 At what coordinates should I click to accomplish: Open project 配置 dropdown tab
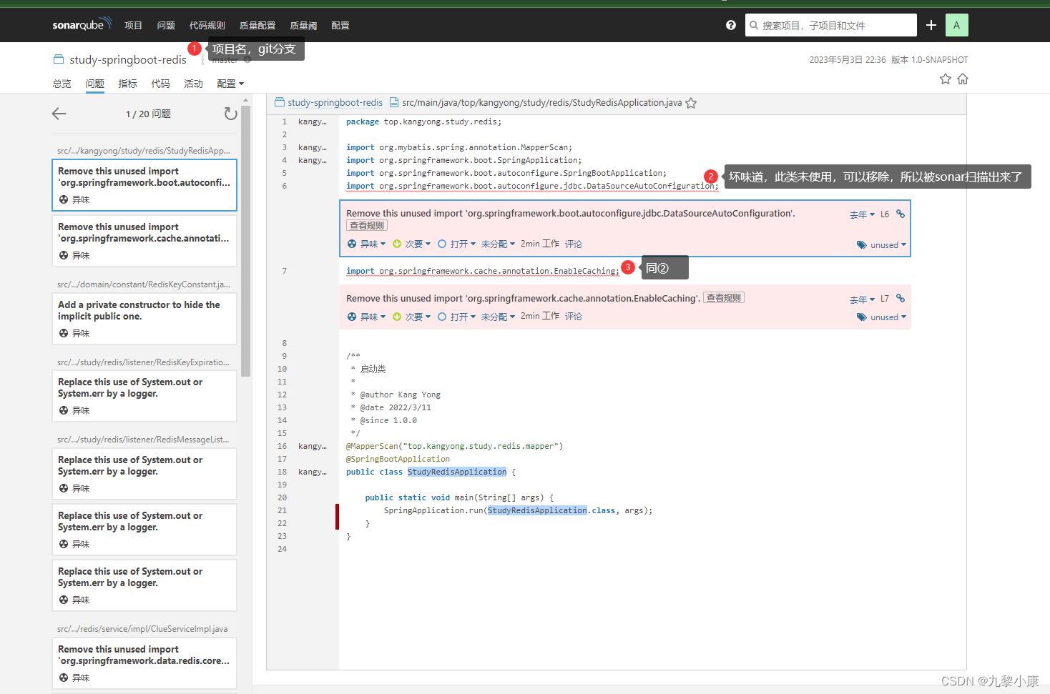230,84
